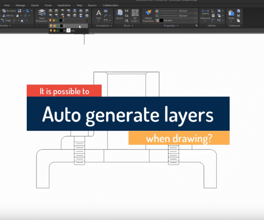
Task: Click the trim icon next to Copy
Action: click(15, 20)
